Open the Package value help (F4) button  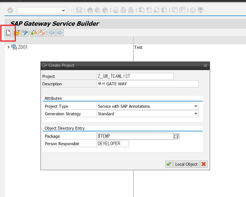tap(176, 136)
